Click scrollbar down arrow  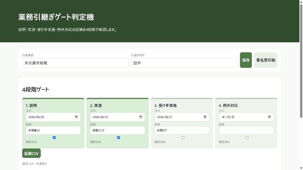click(301, 168)
